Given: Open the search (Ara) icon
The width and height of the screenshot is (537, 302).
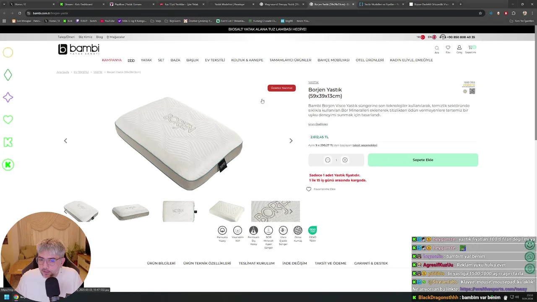Looking at the screenshot, I should pyautogui.click(x=437, y=49).
